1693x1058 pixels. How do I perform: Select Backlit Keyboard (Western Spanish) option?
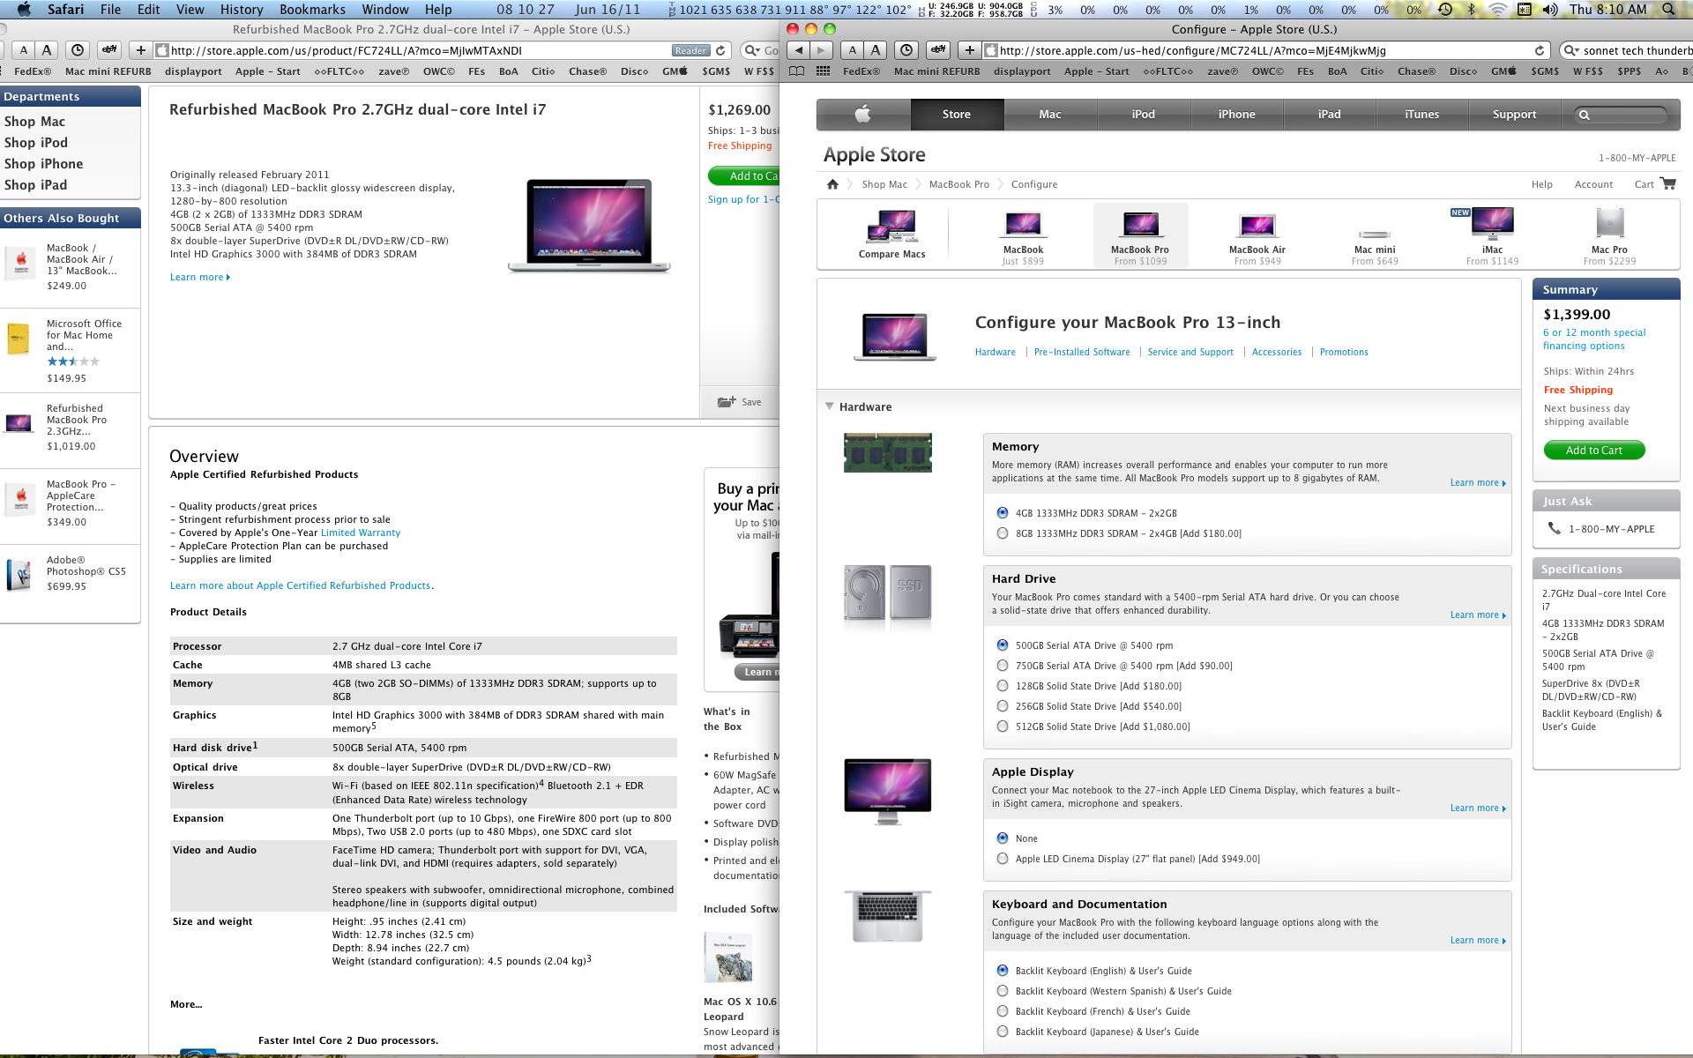coord(1003,990)
